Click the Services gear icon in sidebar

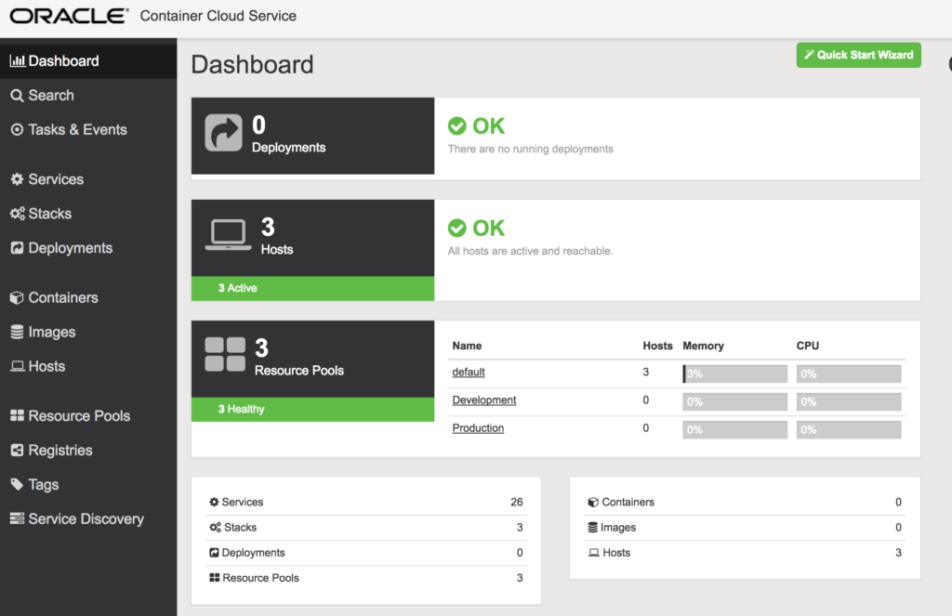(17, 179)
